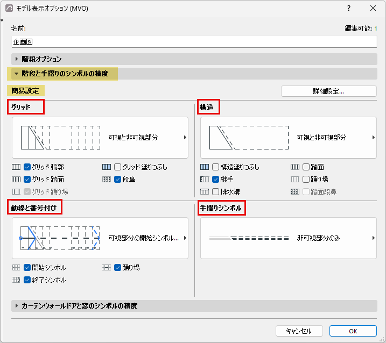Click the 踊り場 icon in 動線 section
This screenshot has width=386, height=343.
107,267
